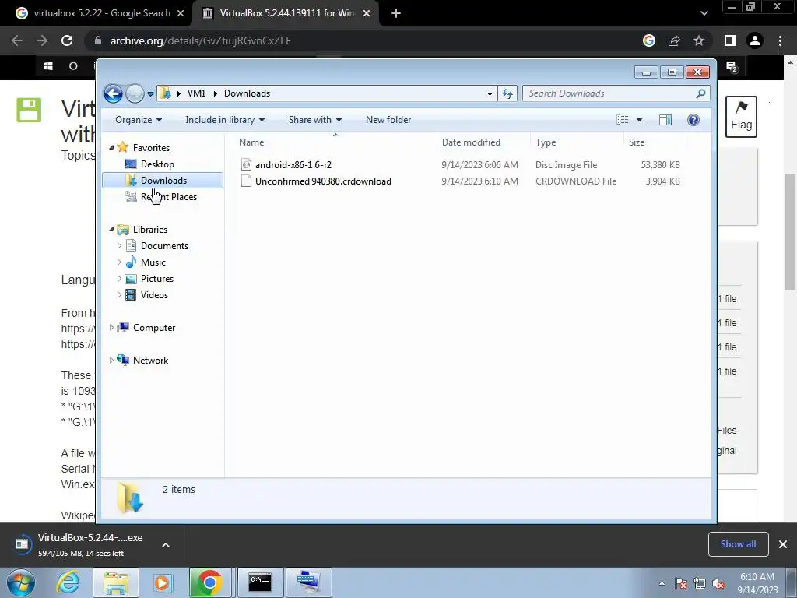Click VM1 in the address breadcrumb
797x598 pixels.
tap(196, 93)
